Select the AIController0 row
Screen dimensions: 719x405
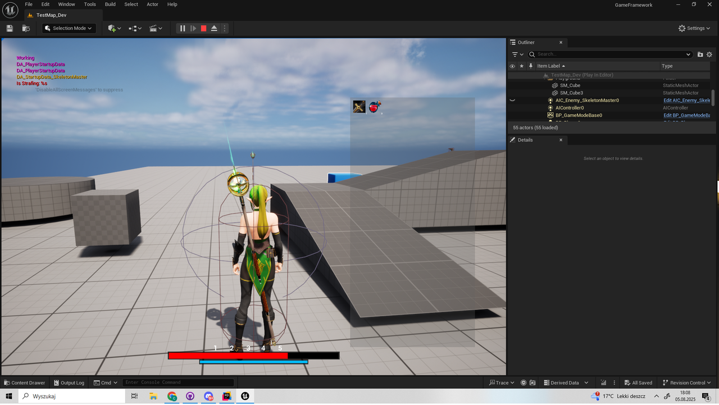(609, 108)
